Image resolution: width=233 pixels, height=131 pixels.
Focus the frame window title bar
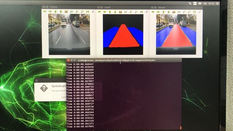click(x=69, y=7)
